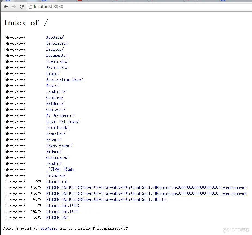Open the Local Settings/ folder
252x235 pixels.
coord(62,121)
